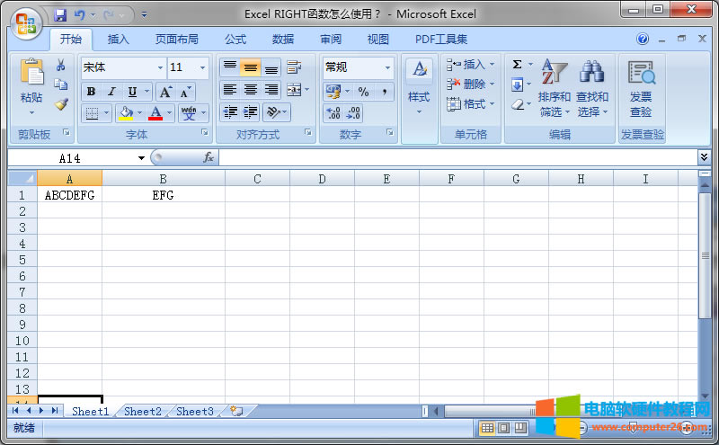Click the AutoSum sigma icon
The height and width of the screenshot is (445, 719).
518,64
